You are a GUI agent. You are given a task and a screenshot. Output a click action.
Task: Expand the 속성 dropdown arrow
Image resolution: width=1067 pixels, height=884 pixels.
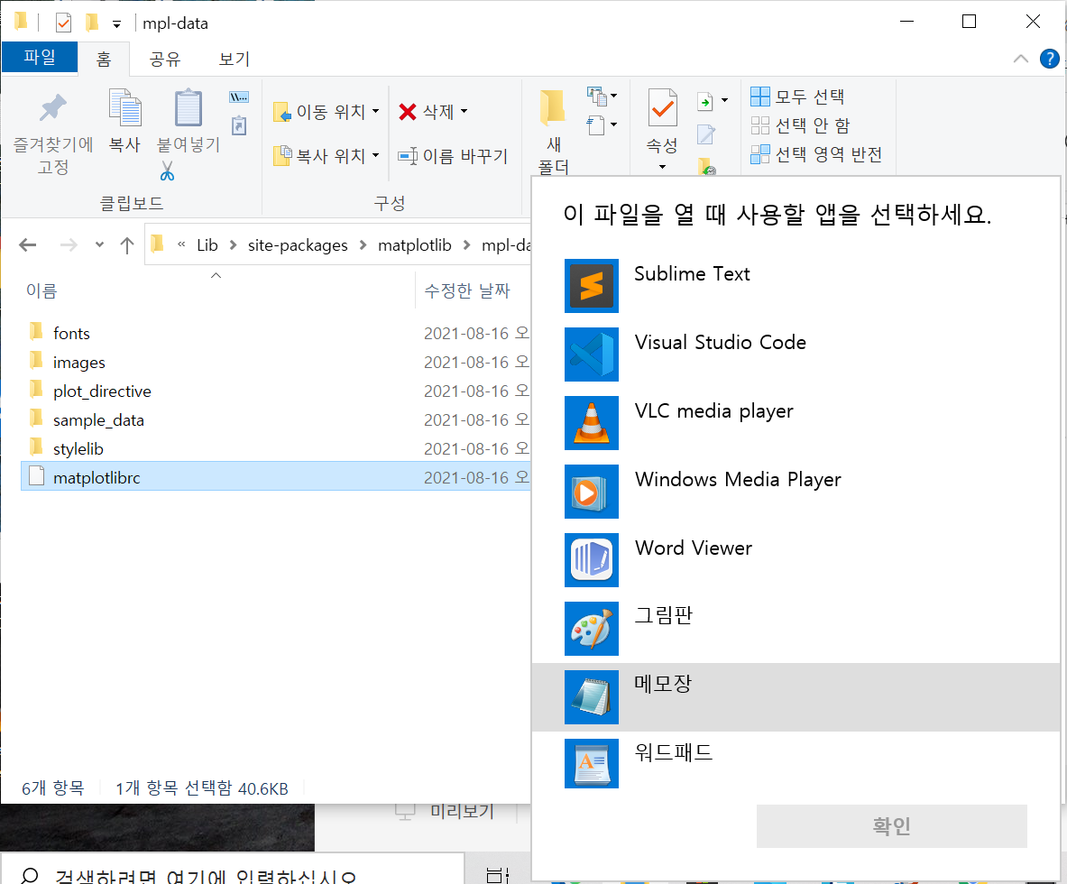662,167
